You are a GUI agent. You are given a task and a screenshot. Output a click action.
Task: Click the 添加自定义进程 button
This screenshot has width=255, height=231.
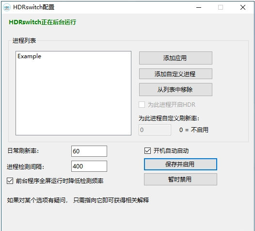click(x=175, y=74)
